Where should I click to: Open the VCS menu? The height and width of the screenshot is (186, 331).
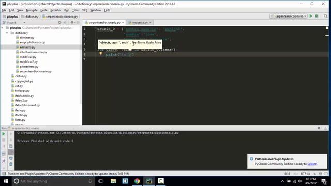tap(85, 10)
